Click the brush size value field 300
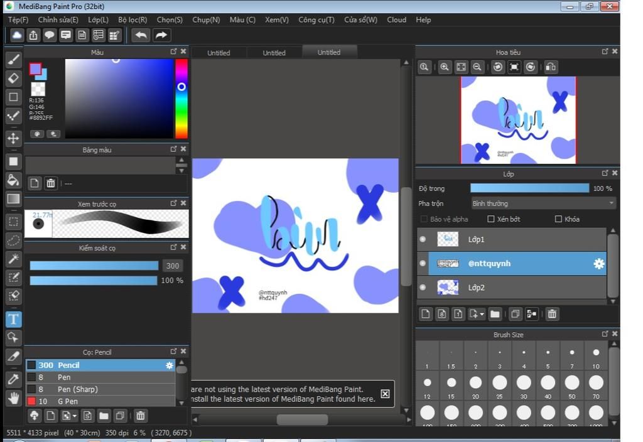This screenshot has height=442, width=643. point(172,266)
